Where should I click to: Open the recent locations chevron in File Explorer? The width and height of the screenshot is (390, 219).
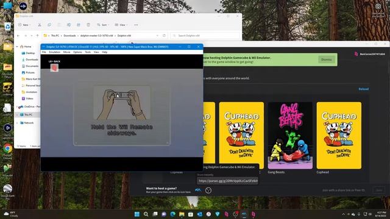point(32,36)
